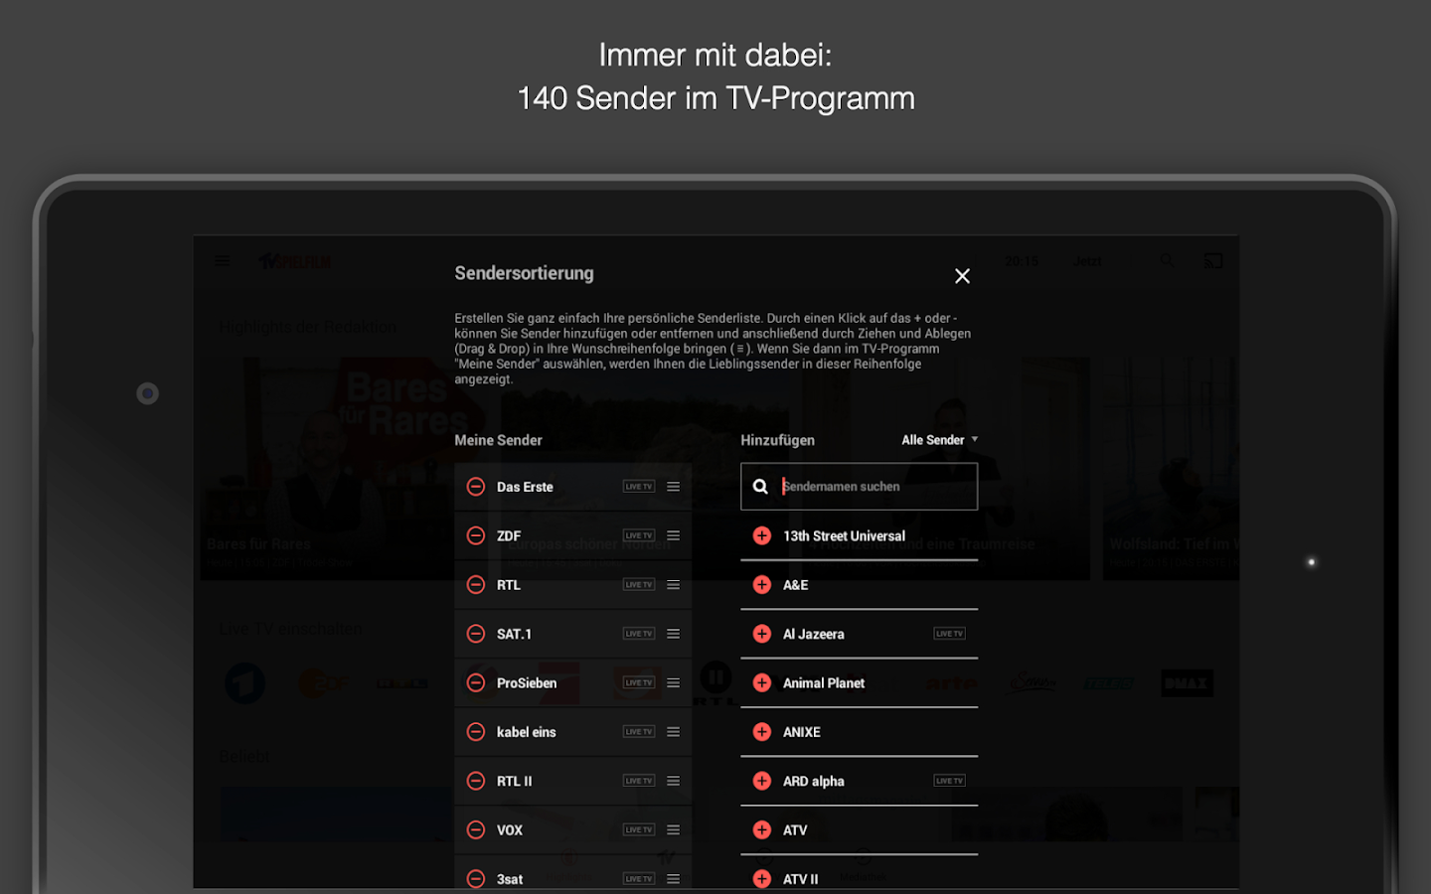Click the drag handle next to VOX
The image size is (1431, 894).
pos(673,829)
